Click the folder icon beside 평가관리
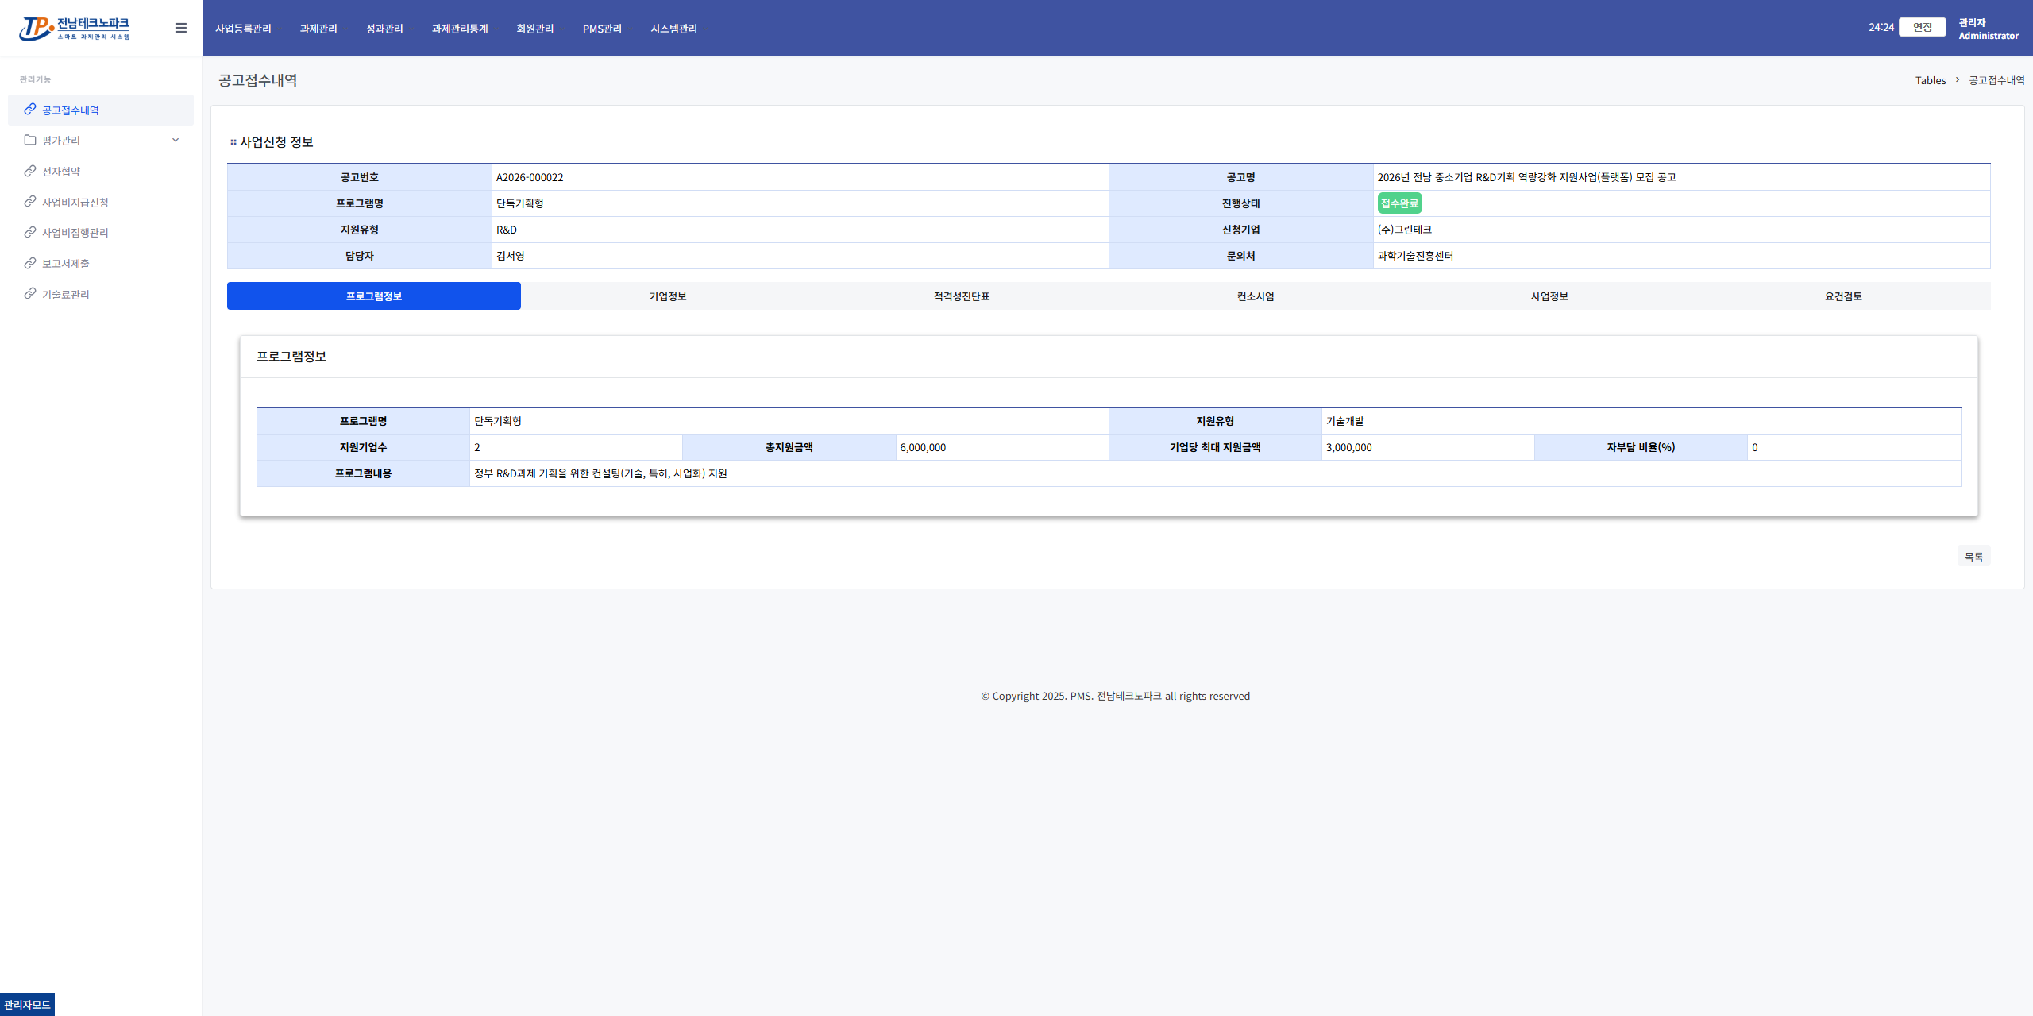 click(x=30, y=140)
